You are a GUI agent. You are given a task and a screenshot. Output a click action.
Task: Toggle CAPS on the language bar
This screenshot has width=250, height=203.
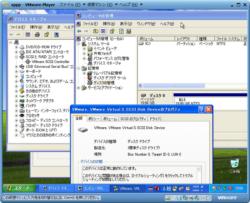point(196,187)
